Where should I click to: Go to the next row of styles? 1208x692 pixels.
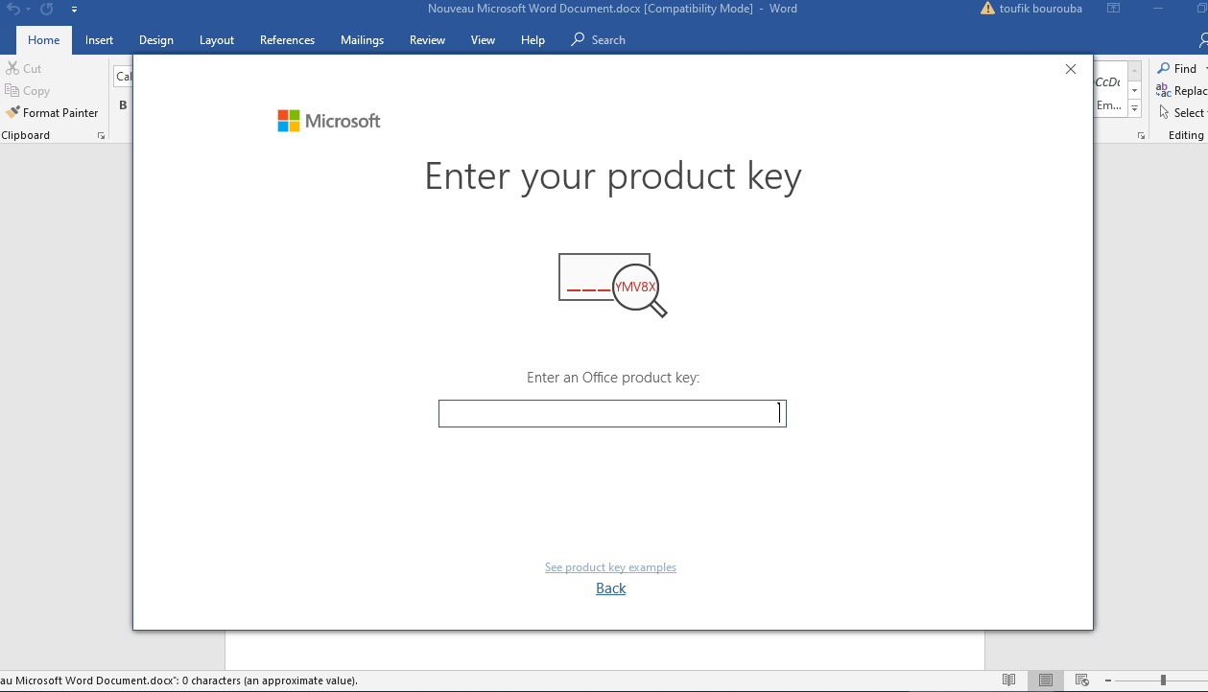1134,90
